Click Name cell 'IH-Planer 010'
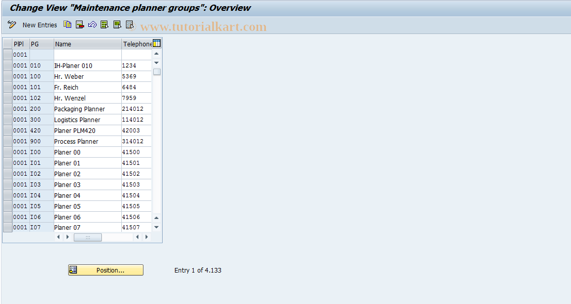Screen dimensions: 571x304 (x=87, y=65)
